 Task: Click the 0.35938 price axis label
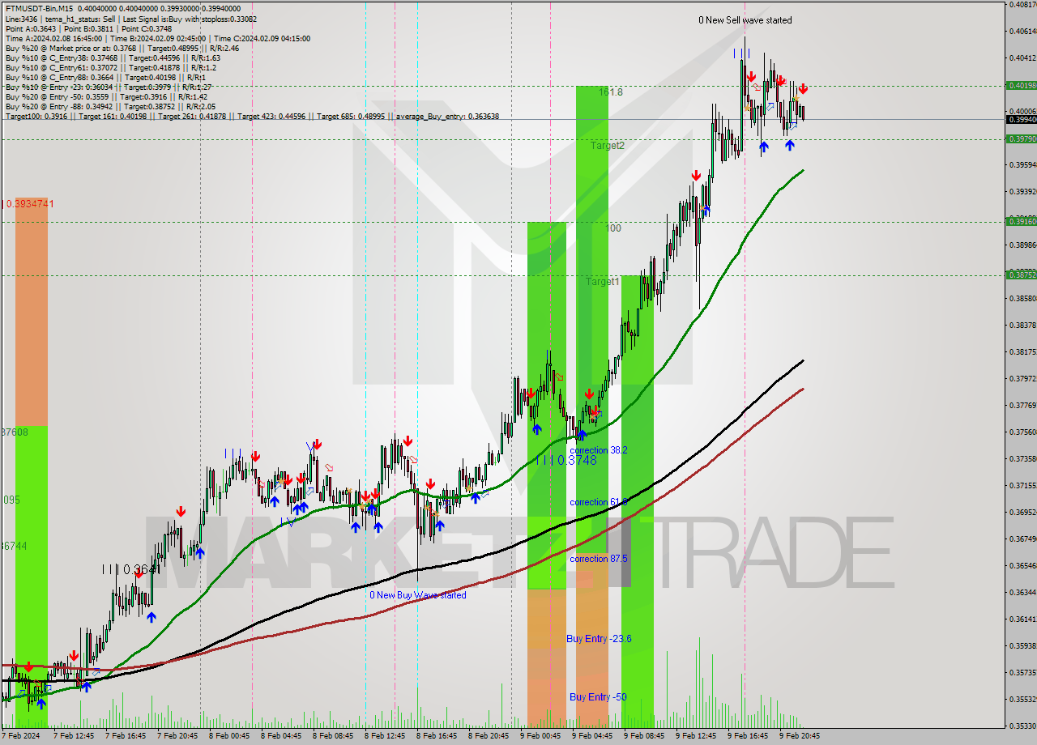click(x=1022, y=645)
